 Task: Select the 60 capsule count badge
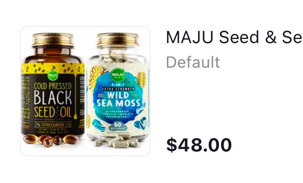[117, 126]
